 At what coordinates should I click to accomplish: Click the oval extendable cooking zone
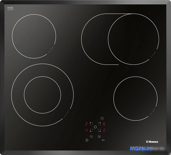pos(120,39)
